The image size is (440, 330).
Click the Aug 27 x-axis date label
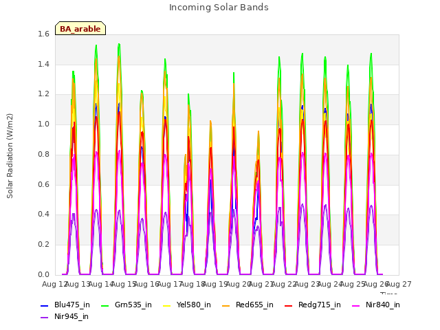pyautogui.click(x=399, y=284)
